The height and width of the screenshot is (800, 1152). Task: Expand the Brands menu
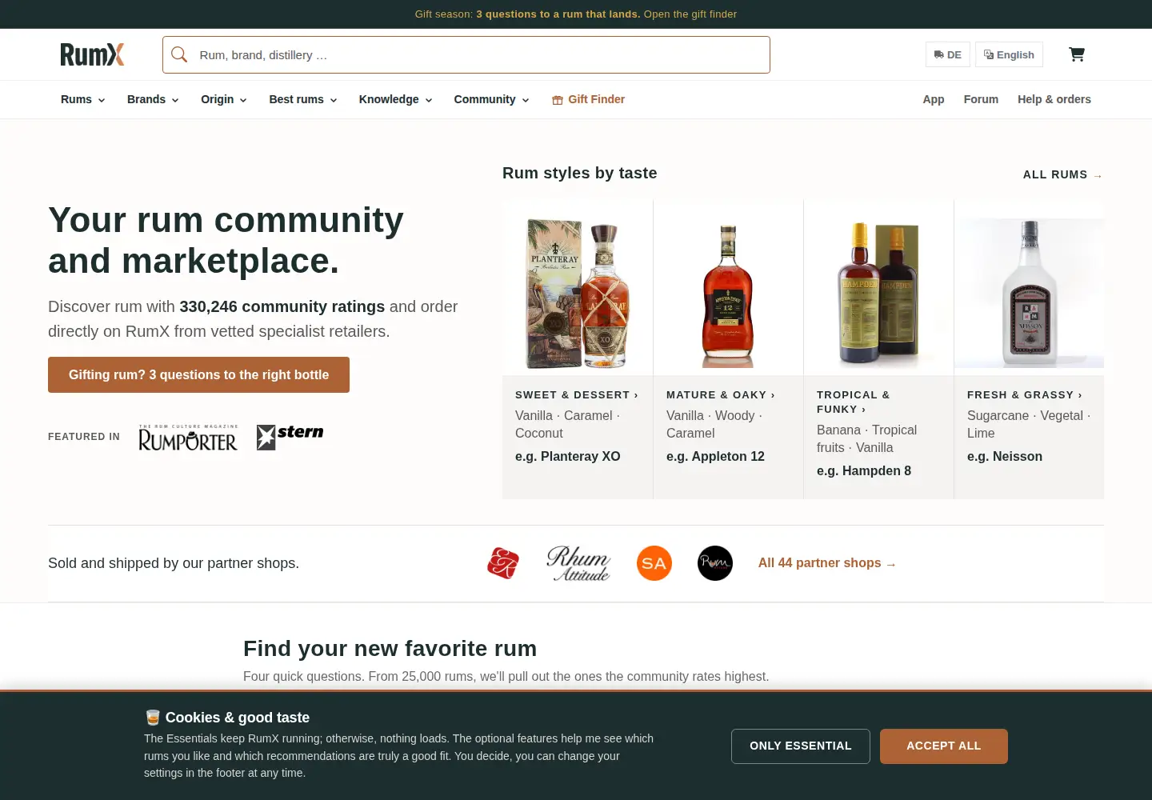[153, 99]
